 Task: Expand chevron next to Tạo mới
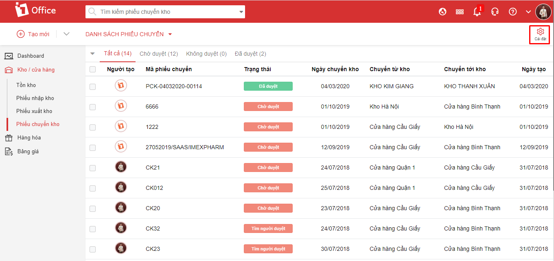pyautogui.click(x=67, y=34)
